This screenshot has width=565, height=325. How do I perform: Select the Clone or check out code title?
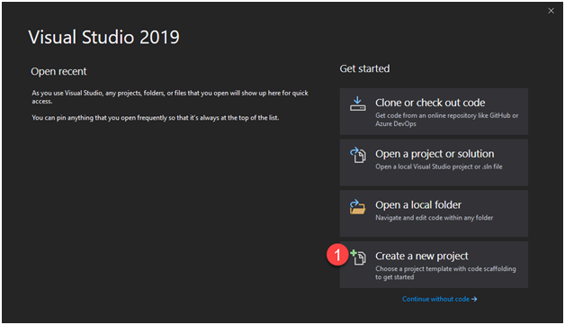pos(430,103)
